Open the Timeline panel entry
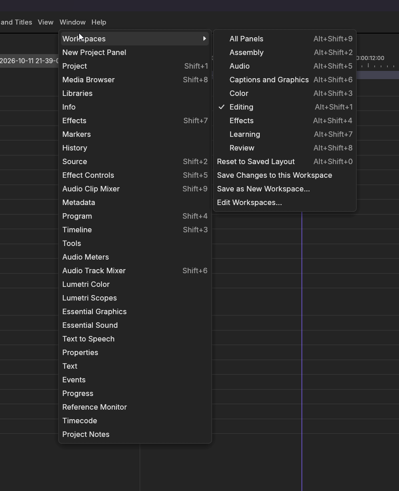 tap(135, 230)
